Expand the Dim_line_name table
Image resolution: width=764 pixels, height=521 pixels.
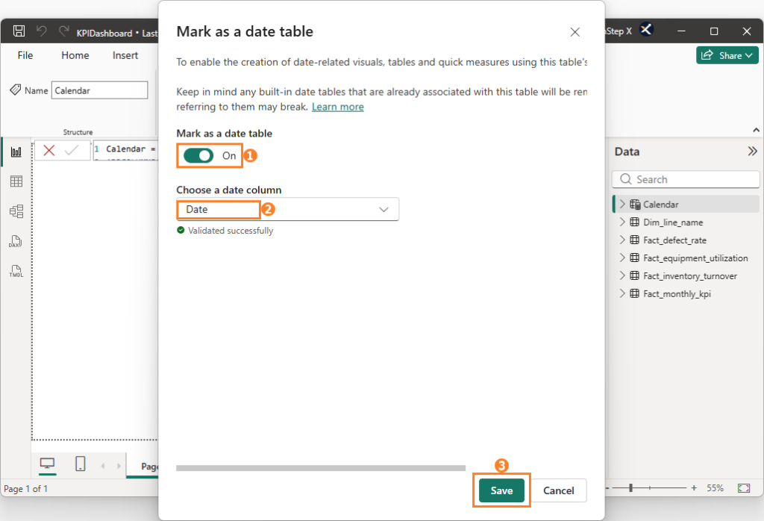click(x=622, y=222)
